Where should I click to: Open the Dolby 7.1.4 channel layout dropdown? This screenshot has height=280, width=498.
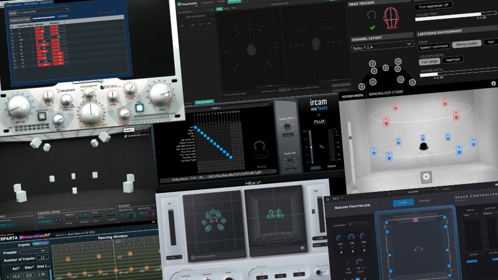(x=382, y=46)
